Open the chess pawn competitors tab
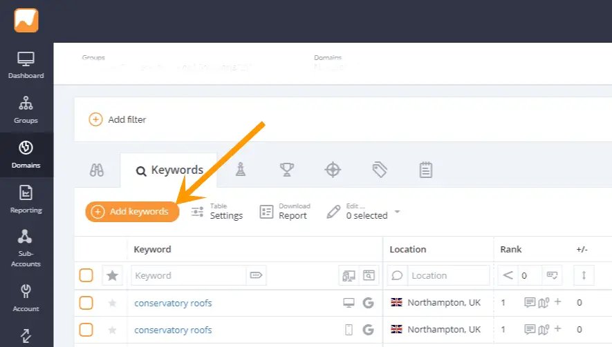Screen dimensions: 612x347 pyautogui.click(x=241, y=170)
